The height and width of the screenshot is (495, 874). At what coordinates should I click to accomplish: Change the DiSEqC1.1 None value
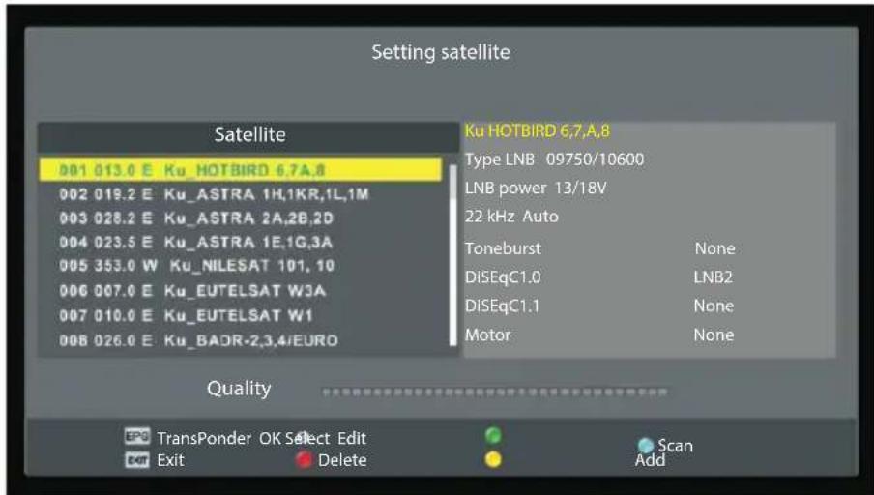[x=714, y=306]
